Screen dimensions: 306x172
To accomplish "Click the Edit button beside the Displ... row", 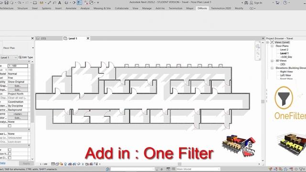I will pyautogui.click(x=18, y=90).
